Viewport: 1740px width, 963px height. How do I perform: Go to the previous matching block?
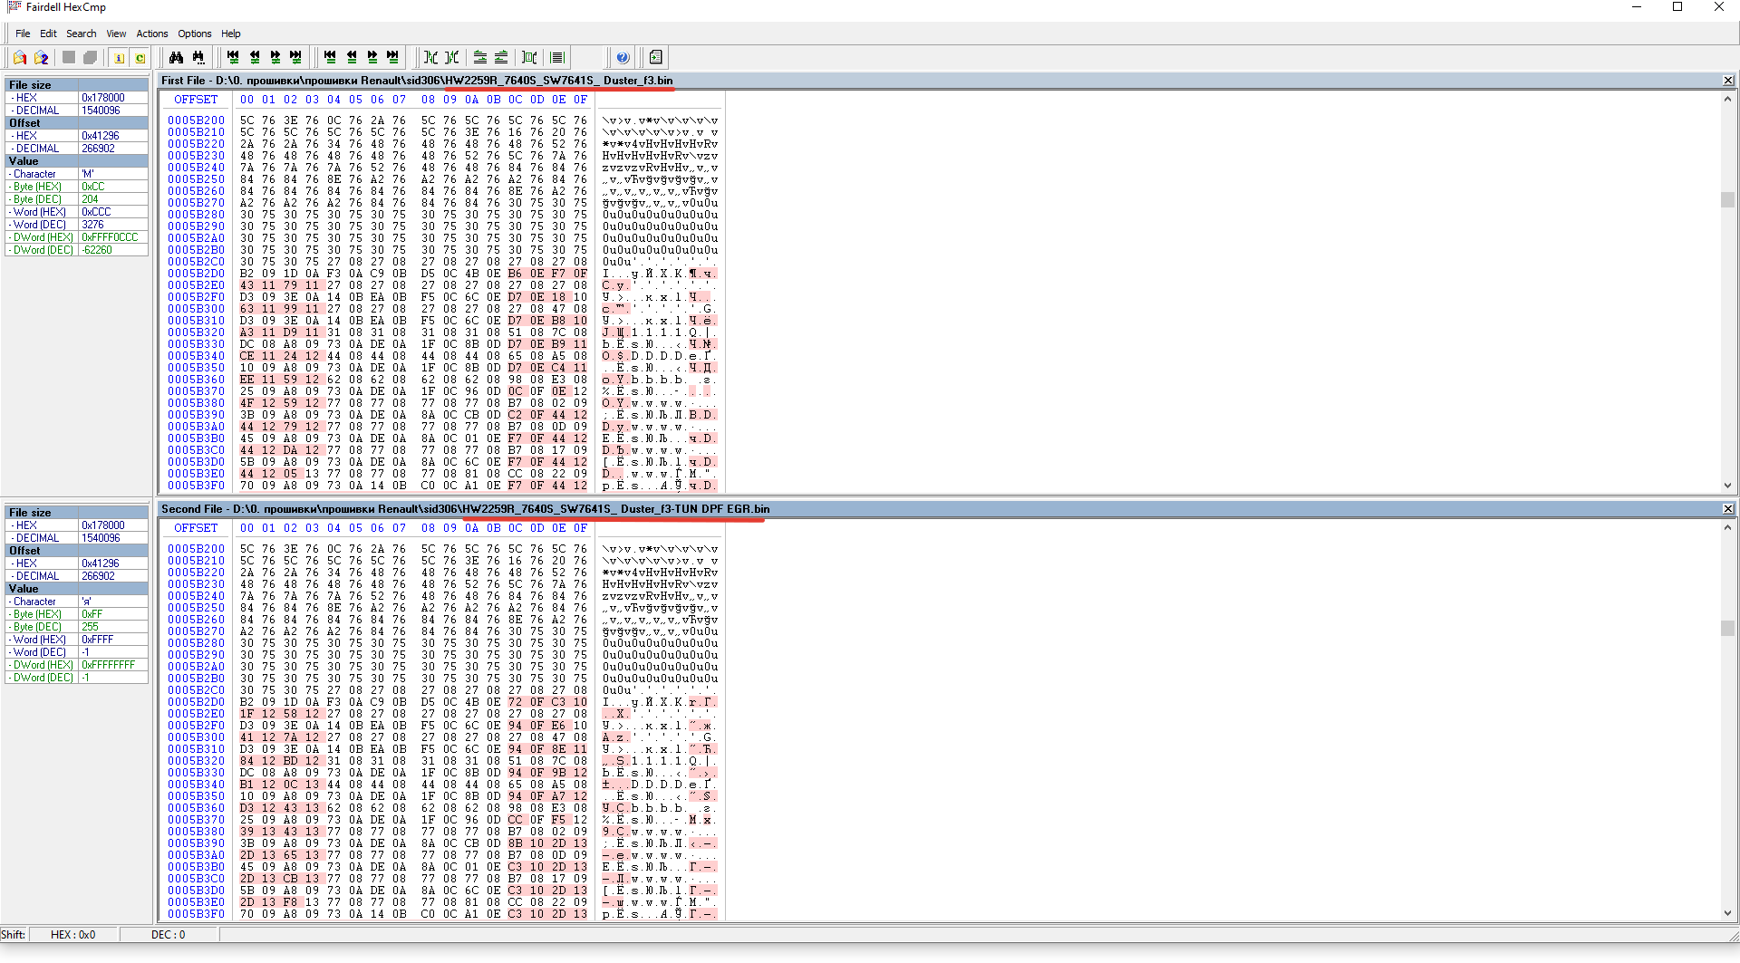tap(352, 58)
